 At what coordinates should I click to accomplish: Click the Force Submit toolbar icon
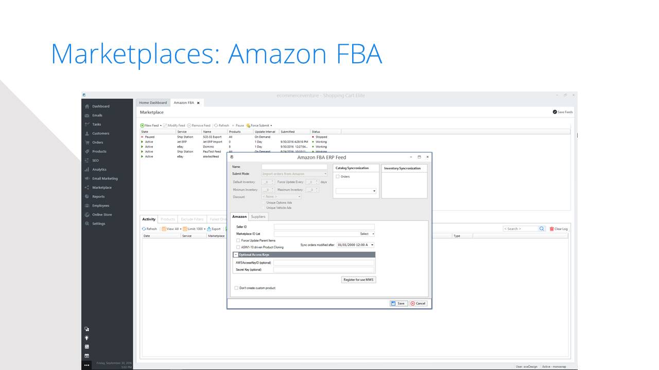point(248,125)
